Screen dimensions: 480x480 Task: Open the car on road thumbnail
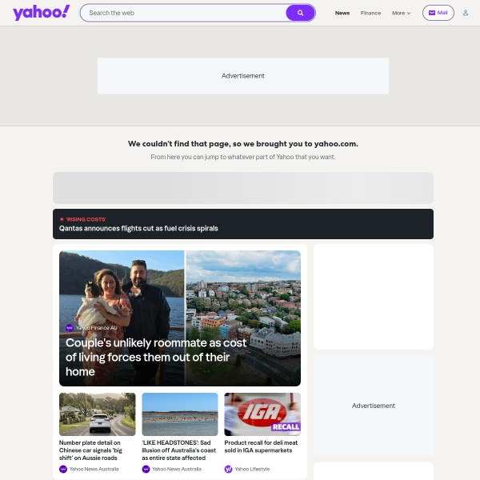(98, 414)
